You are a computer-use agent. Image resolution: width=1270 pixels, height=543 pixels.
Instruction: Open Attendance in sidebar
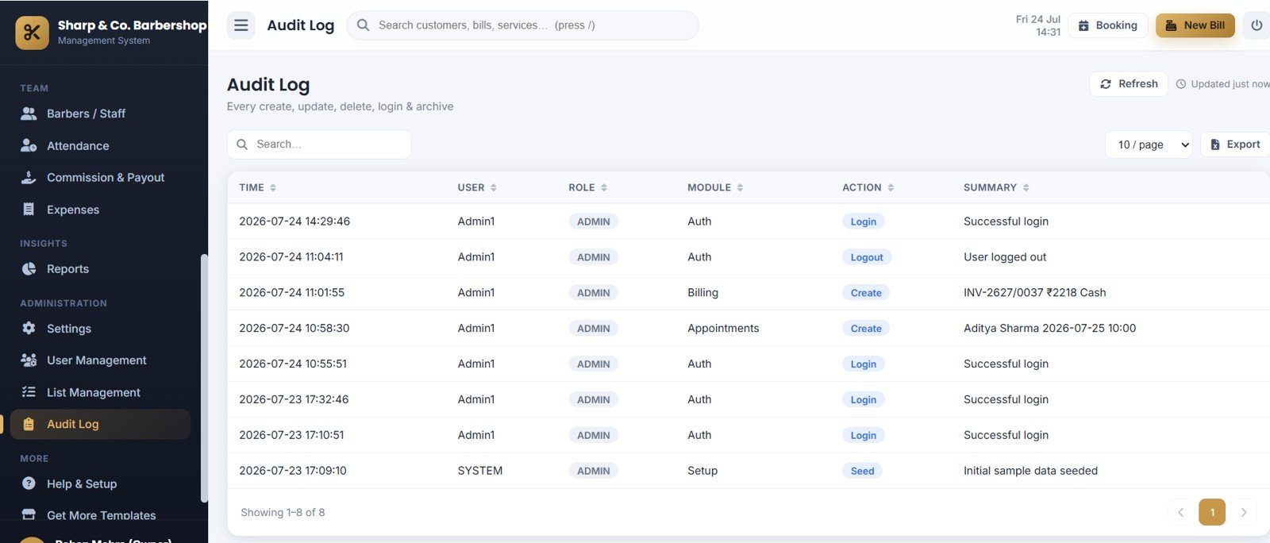[100, 146]
